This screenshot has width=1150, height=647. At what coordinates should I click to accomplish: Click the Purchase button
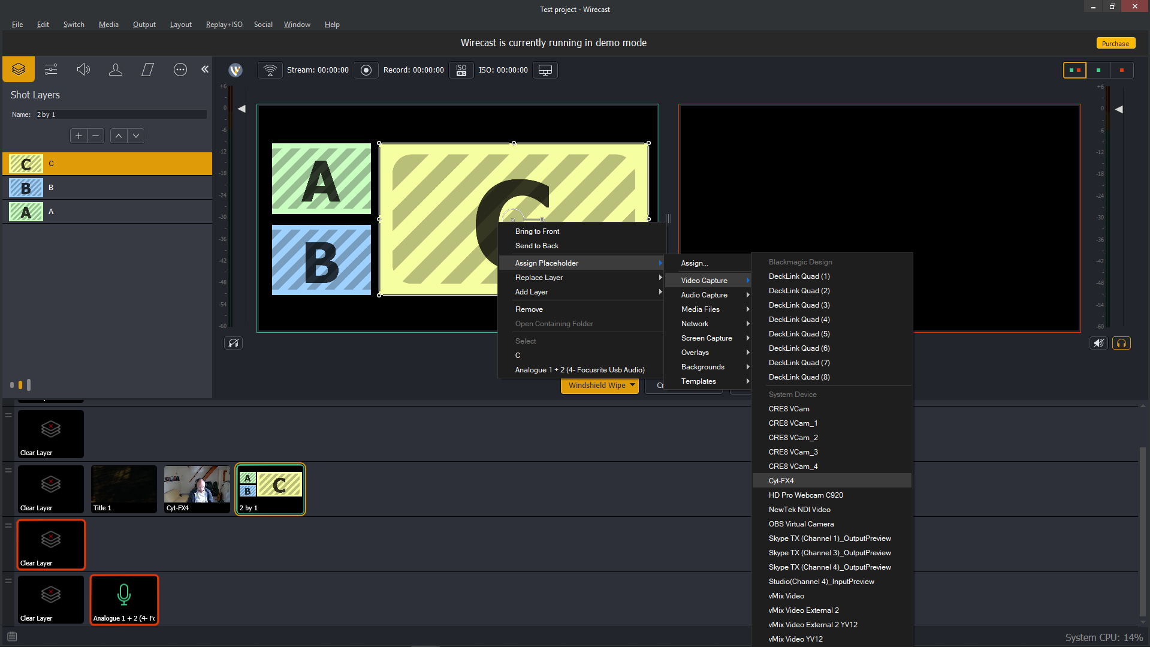click(x=1115, y=44)
